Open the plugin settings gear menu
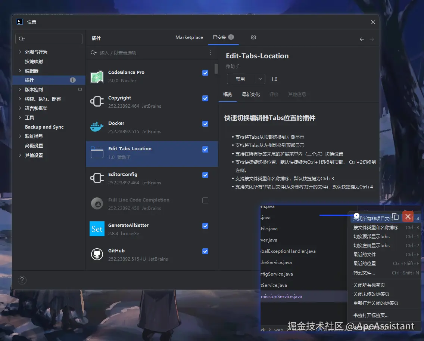Screen dimensions: 424x341 click(253, 37)
